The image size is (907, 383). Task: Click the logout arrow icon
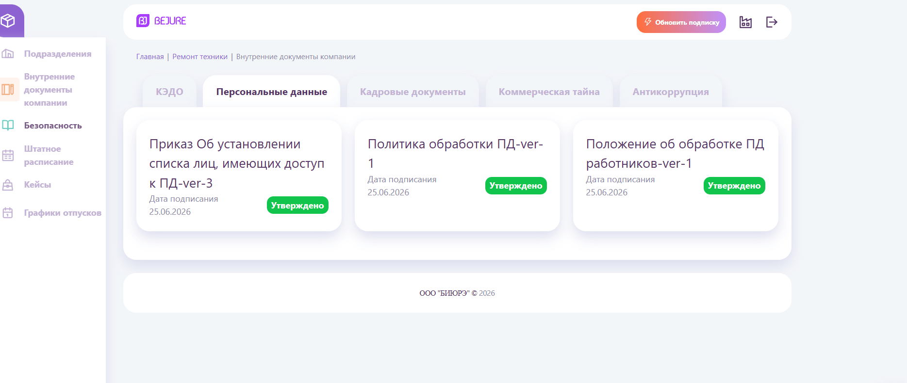point(772,22)
